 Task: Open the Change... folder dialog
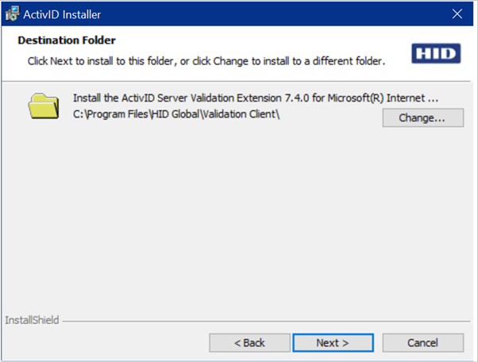coord(423,117)
